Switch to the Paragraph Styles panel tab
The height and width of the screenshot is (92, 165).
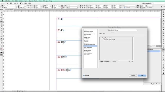click(x=152, y=46)
